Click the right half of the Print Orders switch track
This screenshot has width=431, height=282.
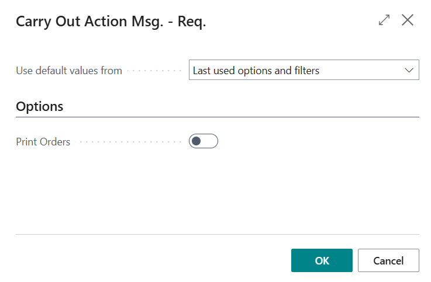tap(211, 141)
